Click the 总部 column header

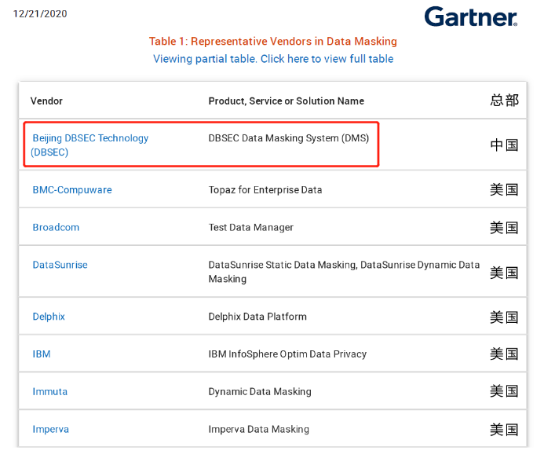pos(505,101)
